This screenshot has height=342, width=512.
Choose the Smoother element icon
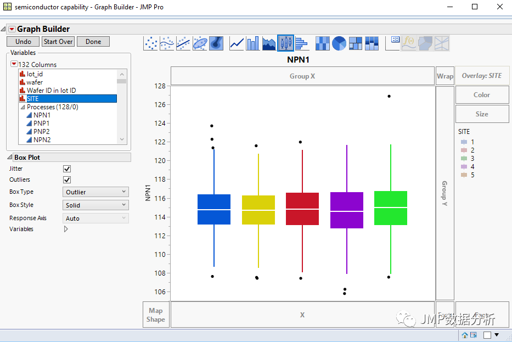point(167,43)
